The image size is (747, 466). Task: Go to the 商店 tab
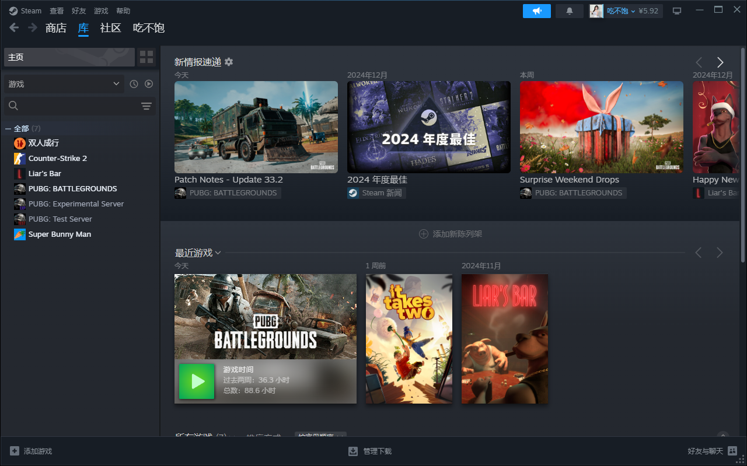point(56,28)
